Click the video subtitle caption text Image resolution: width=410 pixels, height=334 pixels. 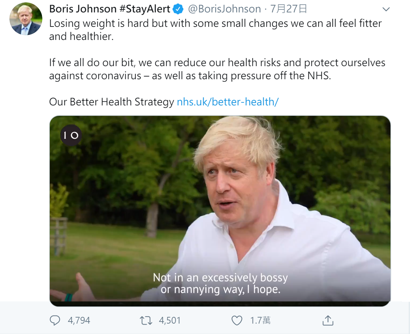220,283
